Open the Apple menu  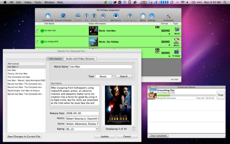[5, 2]
